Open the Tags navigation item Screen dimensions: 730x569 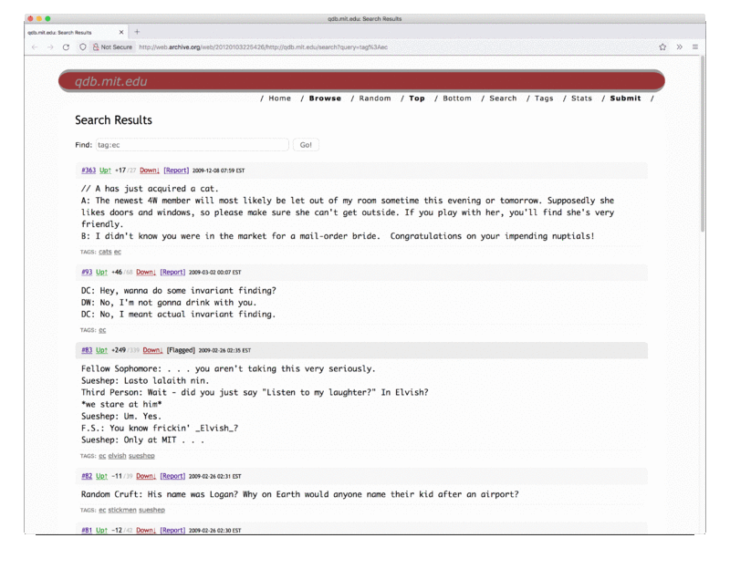pyautogui.click(x=544, y=98)
